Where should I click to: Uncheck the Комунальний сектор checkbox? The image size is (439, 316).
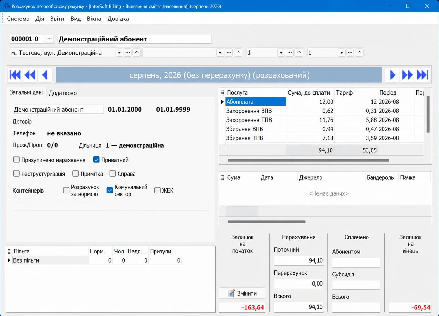(x=110, y=190)
